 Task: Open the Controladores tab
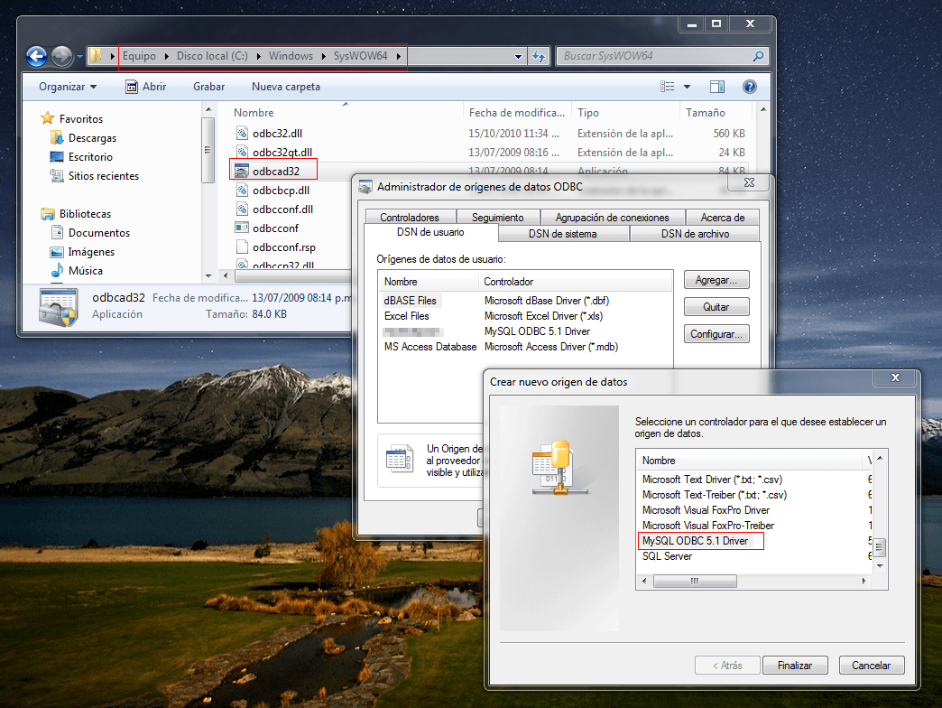[x=410, y=217]
